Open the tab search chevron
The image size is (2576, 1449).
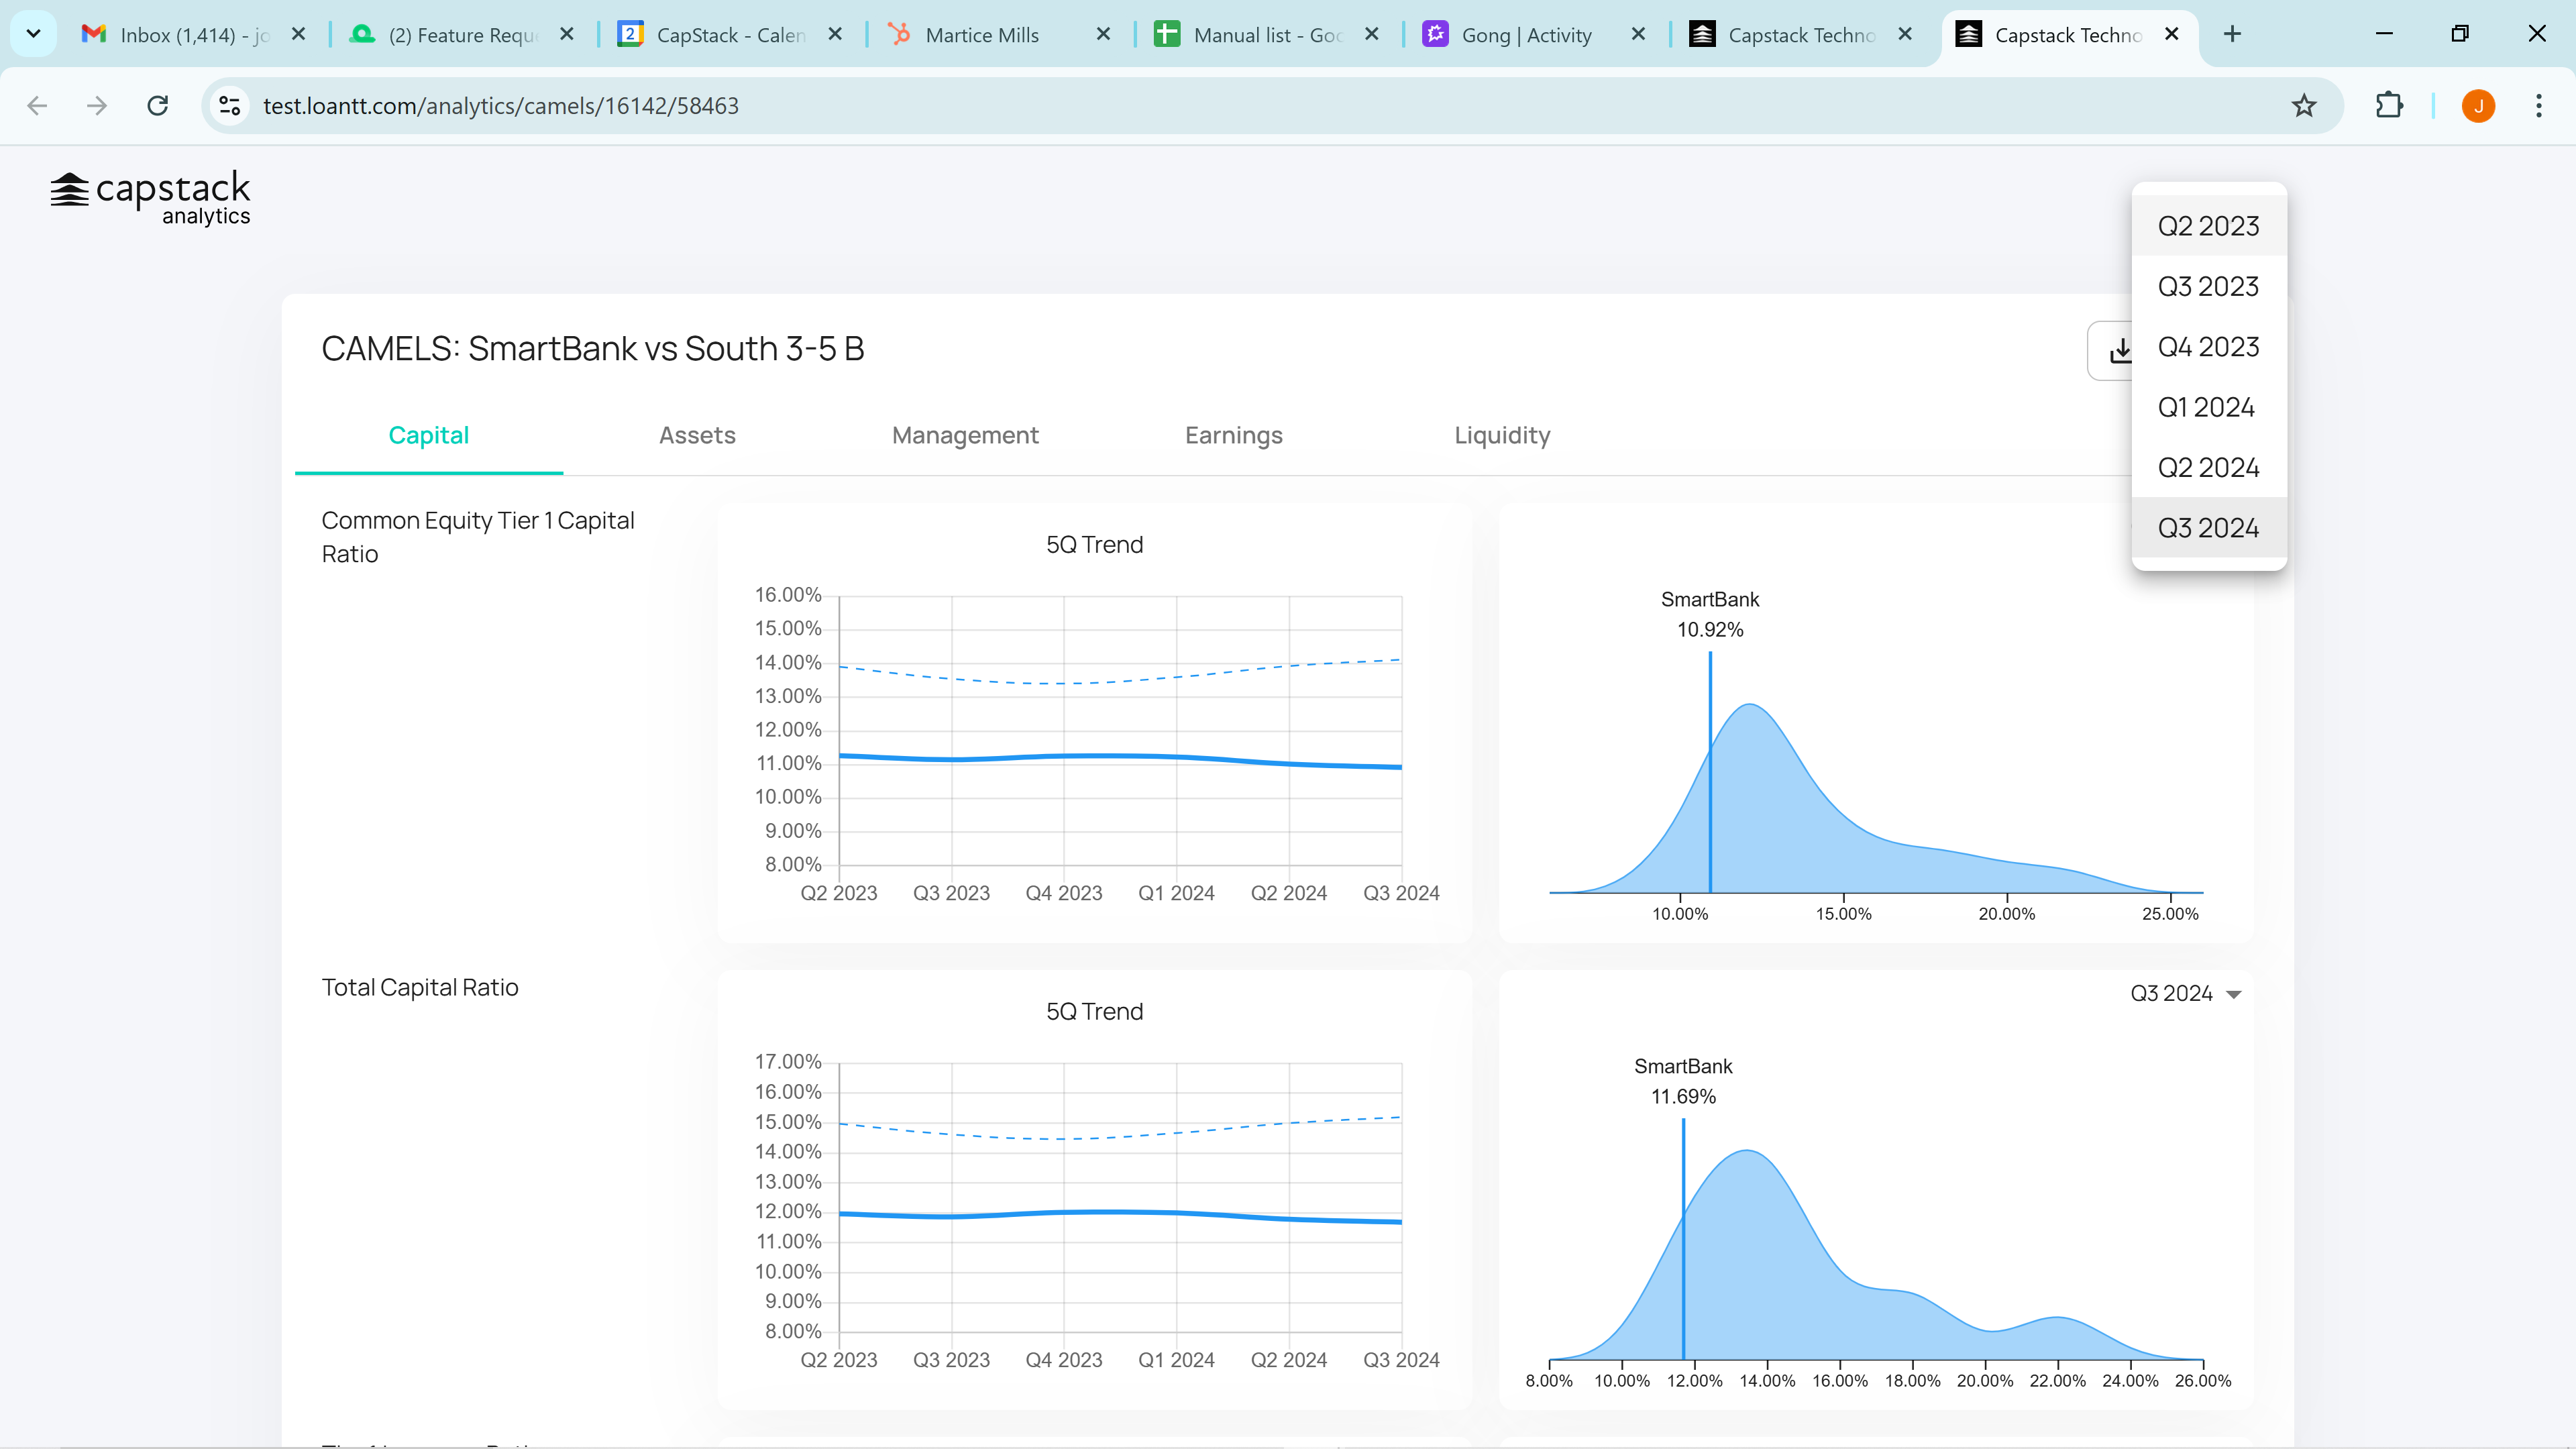point(33,34)
